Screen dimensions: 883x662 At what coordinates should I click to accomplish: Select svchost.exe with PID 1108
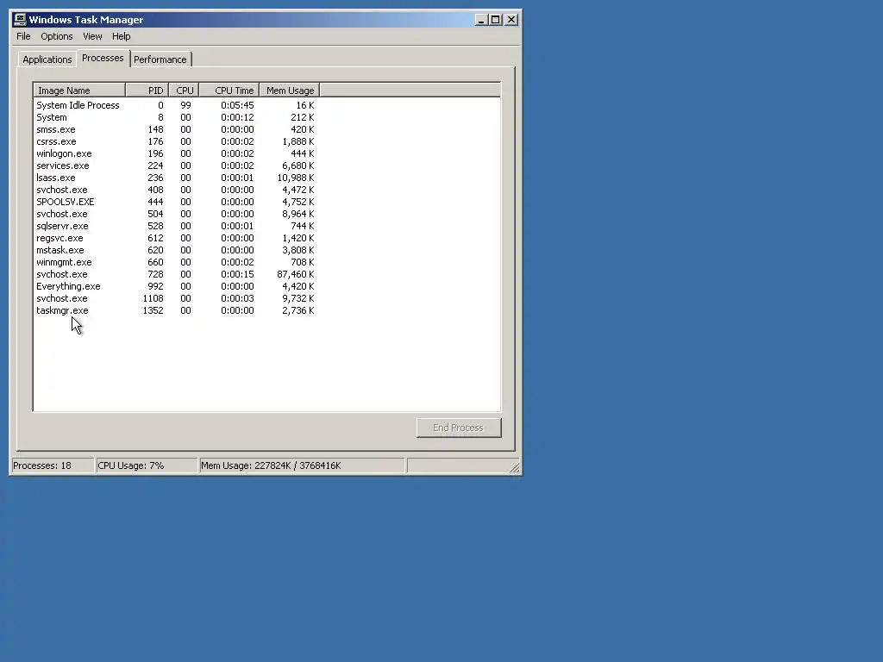pos(175,299)
